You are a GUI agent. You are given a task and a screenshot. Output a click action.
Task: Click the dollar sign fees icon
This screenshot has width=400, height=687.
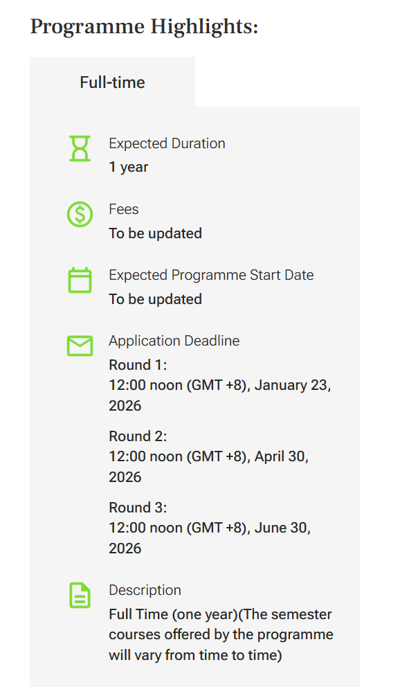(x=80, y=214)
